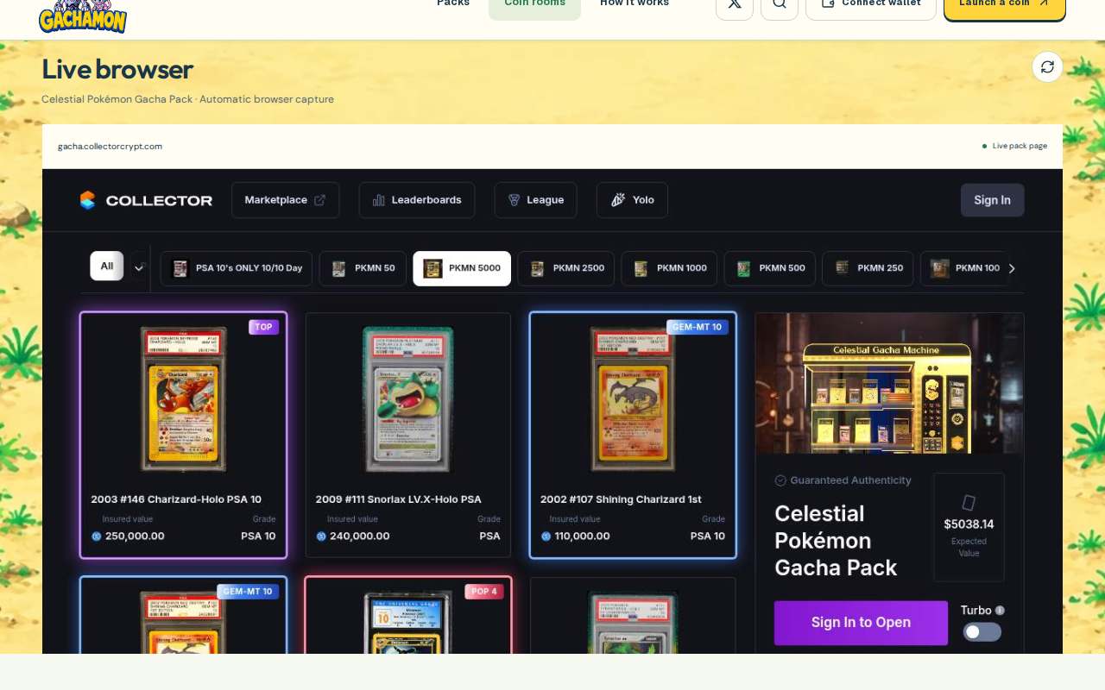Select the PKMN 500 pack tab

(770, 268)
